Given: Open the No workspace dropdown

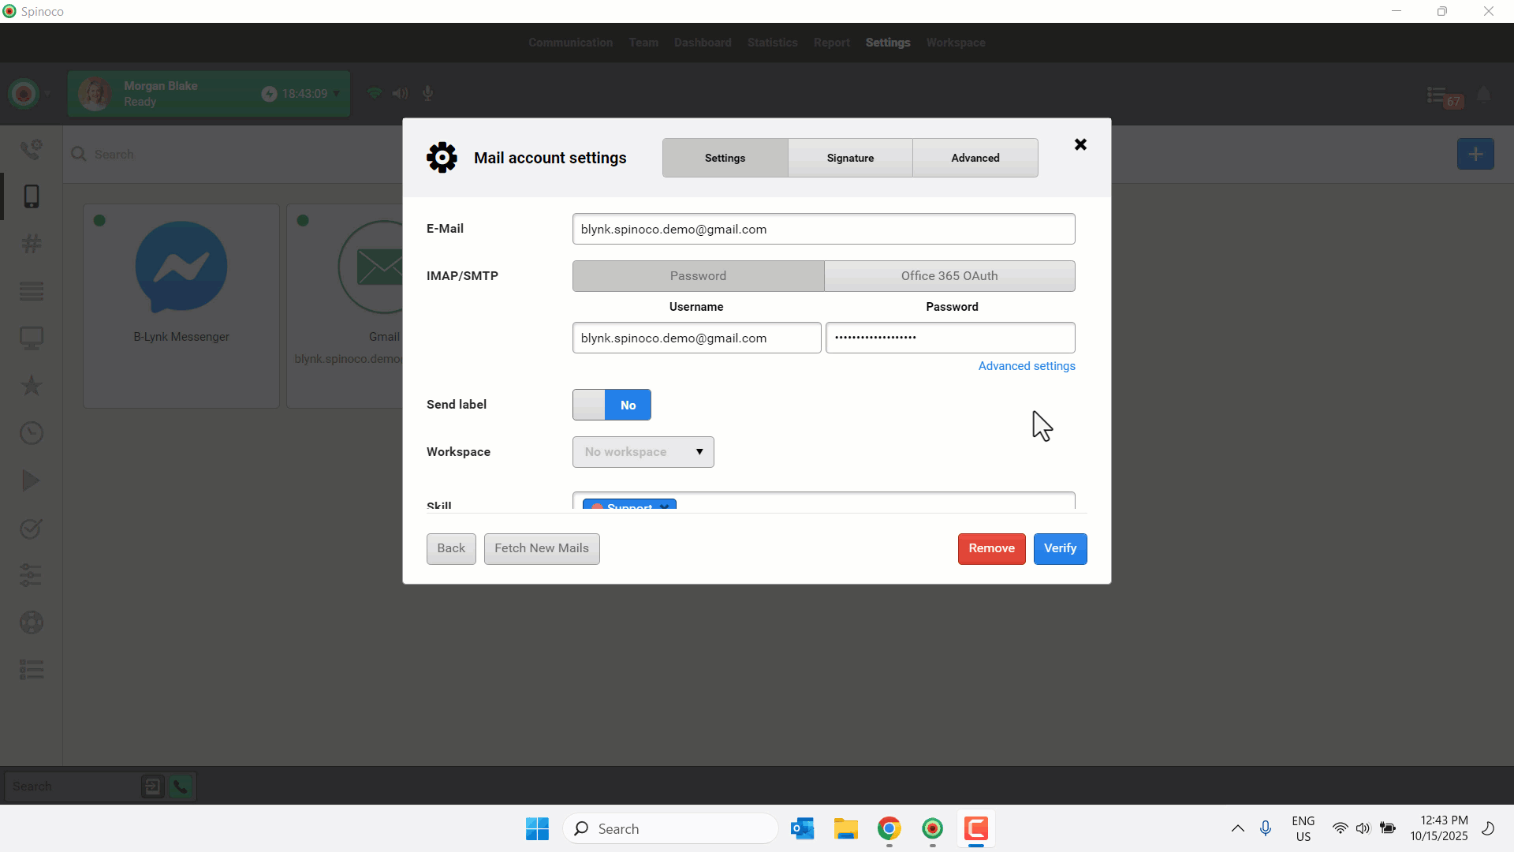Looking at the screenshot, I should [x=643, y=452].
